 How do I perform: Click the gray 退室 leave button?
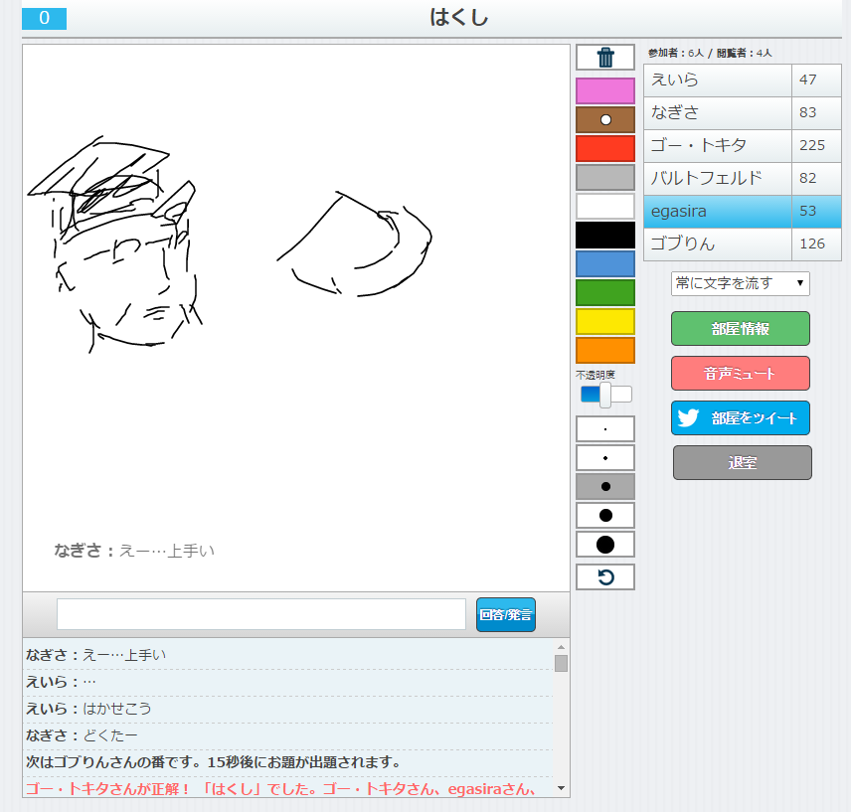click(742, 463)
